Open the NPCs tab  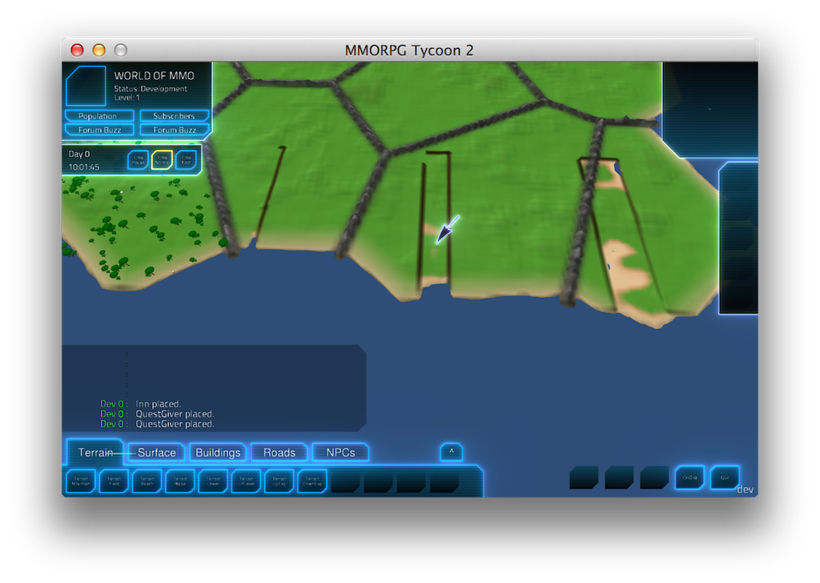point(340,452)
